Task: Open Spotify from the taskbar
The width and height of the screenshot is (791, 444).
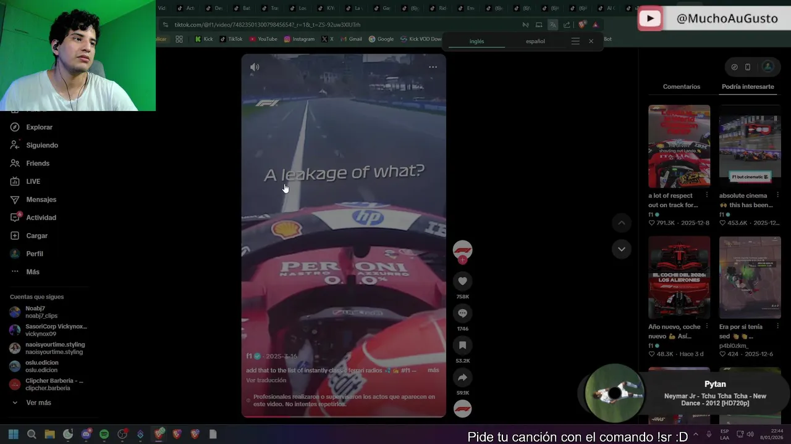Action: (104, 434)
